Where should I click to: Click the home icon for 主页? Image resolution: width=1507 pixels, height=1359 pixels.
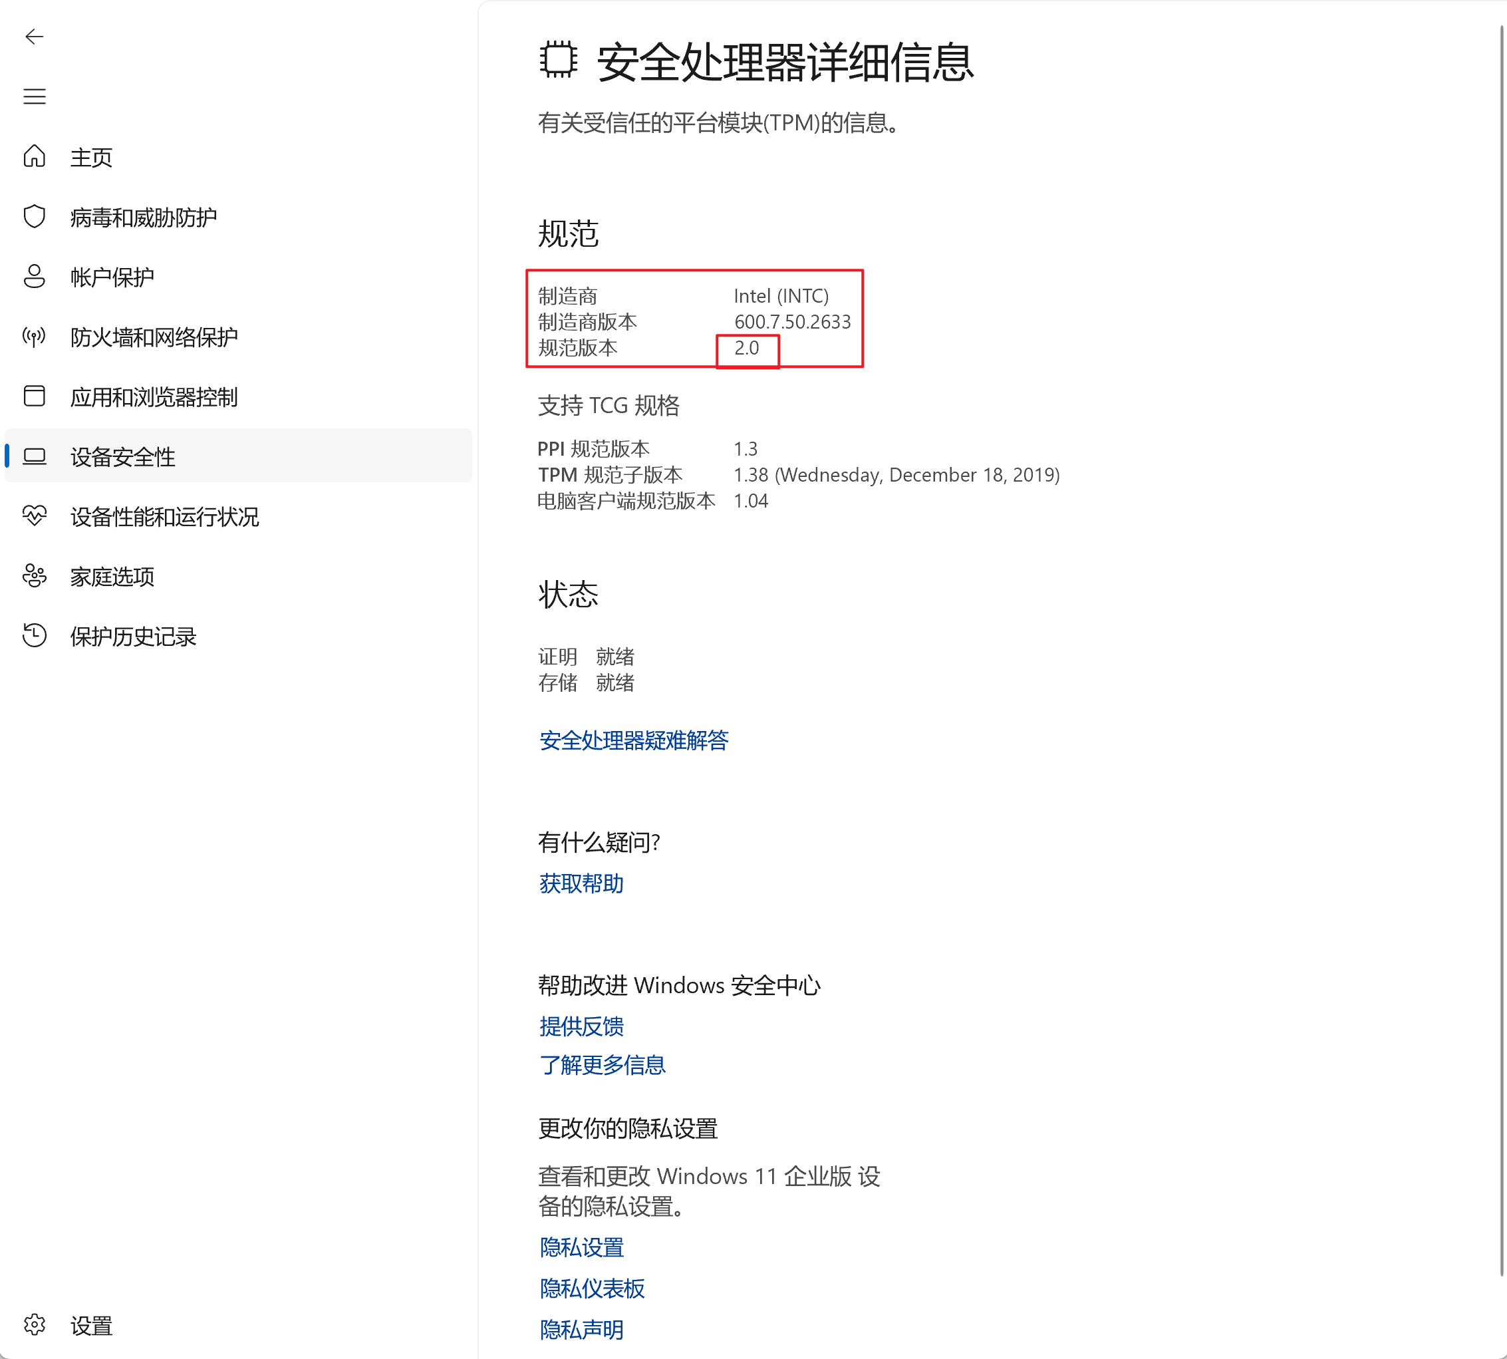pos(35,157)
